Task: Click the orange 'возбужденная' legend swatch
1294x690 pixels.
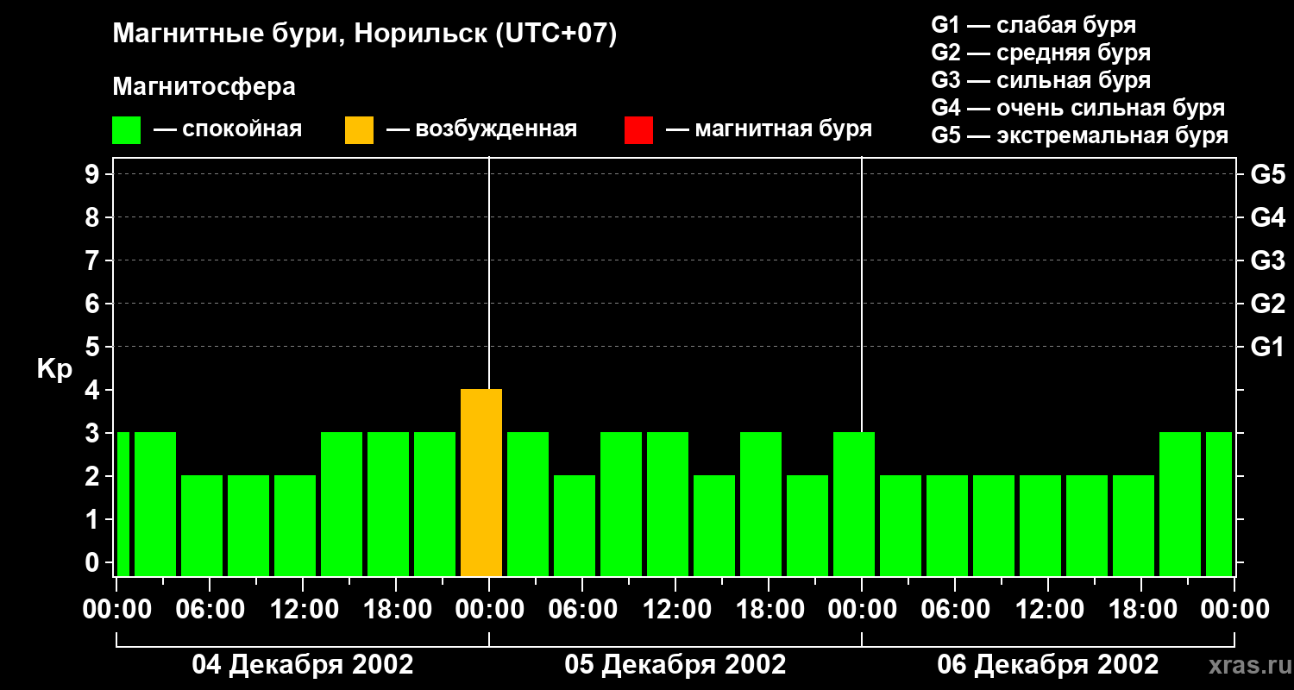Action: (359, 129)
